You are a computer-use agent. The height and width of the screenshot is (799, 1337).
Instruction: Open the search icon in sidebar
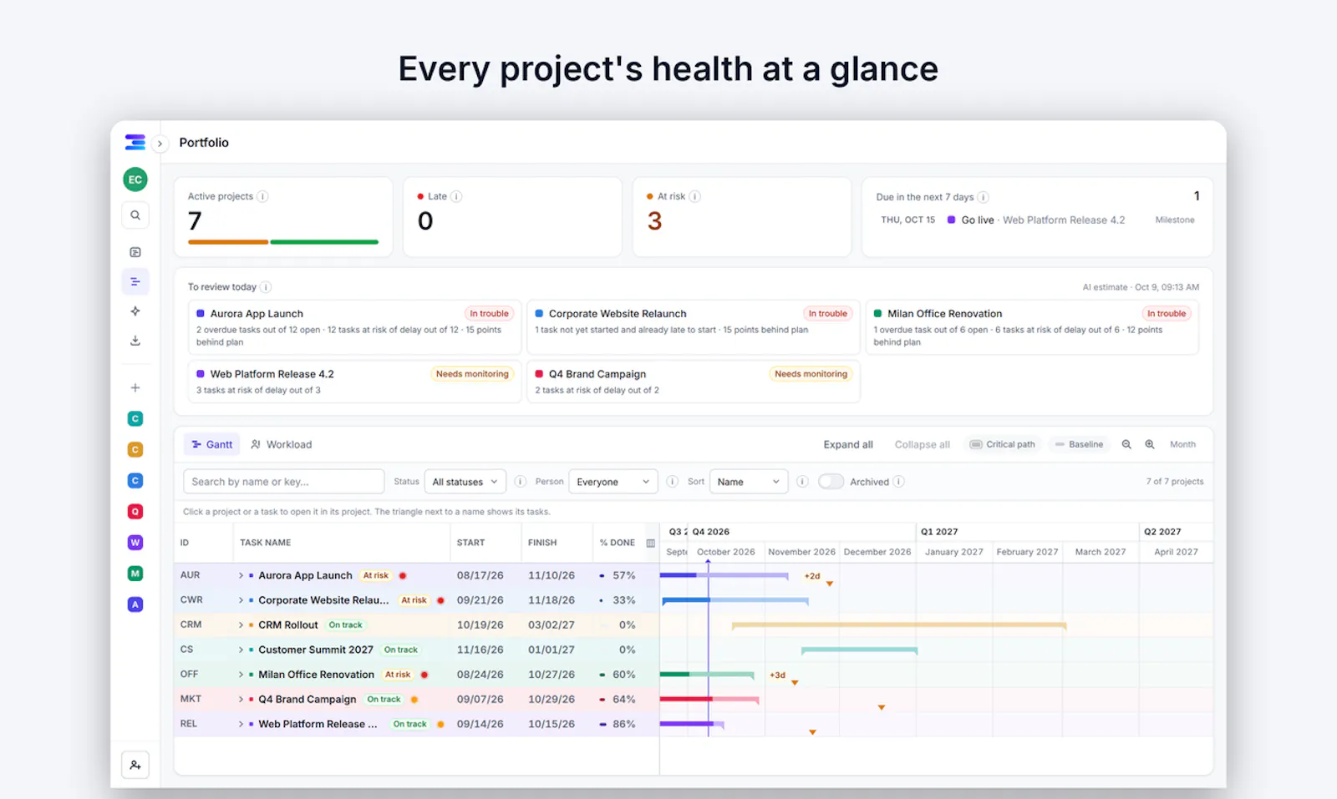(135, 215)
